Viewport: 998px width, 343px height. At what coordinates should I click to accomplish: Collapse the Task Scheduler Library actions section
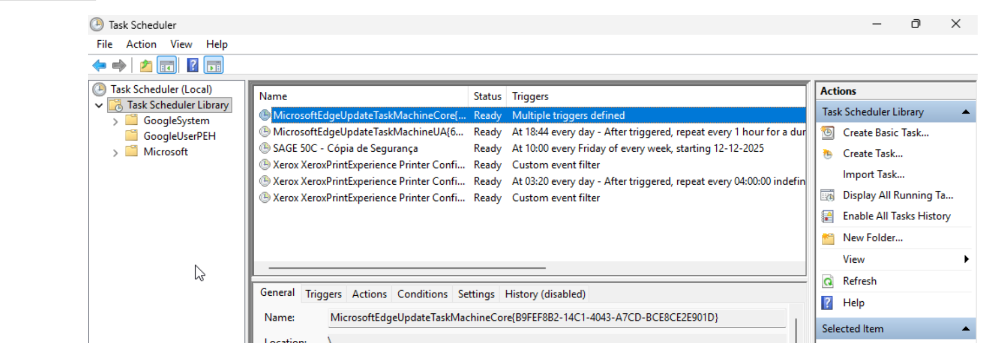[x=966, y=112]
